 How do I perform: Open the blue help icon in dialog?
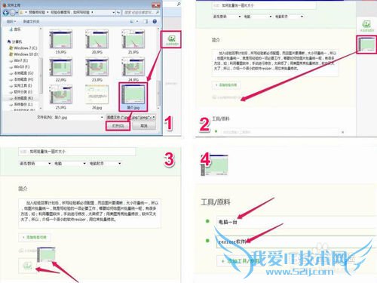click(x=155, y=21)
